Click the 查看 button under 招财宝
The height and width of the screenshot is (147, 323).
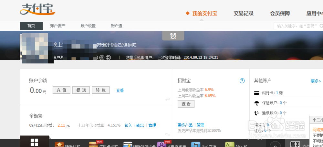point(186,104)
